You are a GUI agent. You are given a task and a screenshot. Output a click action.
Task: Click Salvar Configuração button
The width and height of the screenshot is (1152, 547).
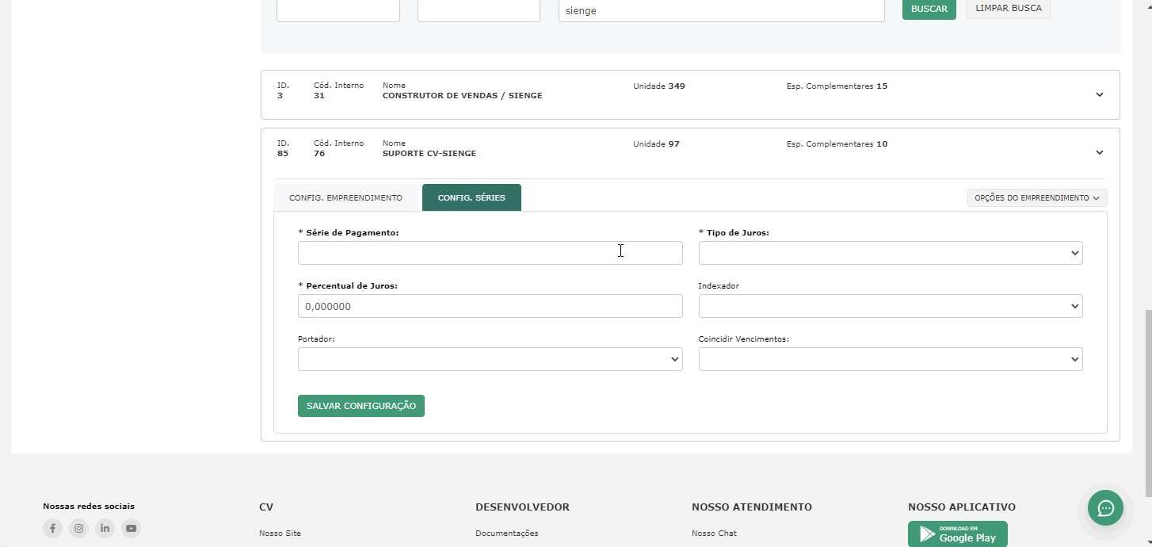[361, 406]
